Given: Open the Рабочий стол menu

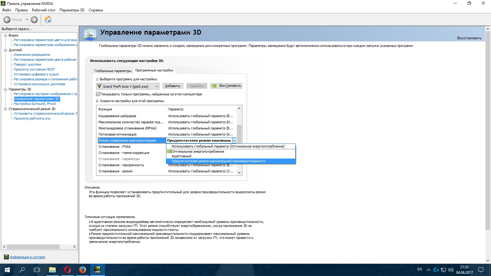Looking at the screenshot, I should tap(44, 10).
